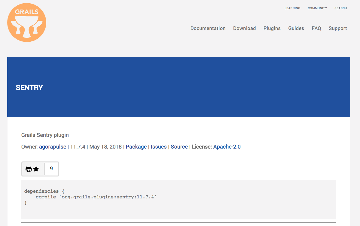This screenshot has height=226, width=360.
Task: Click the version text 11.7.4
Action: click(x=78, y=147)
